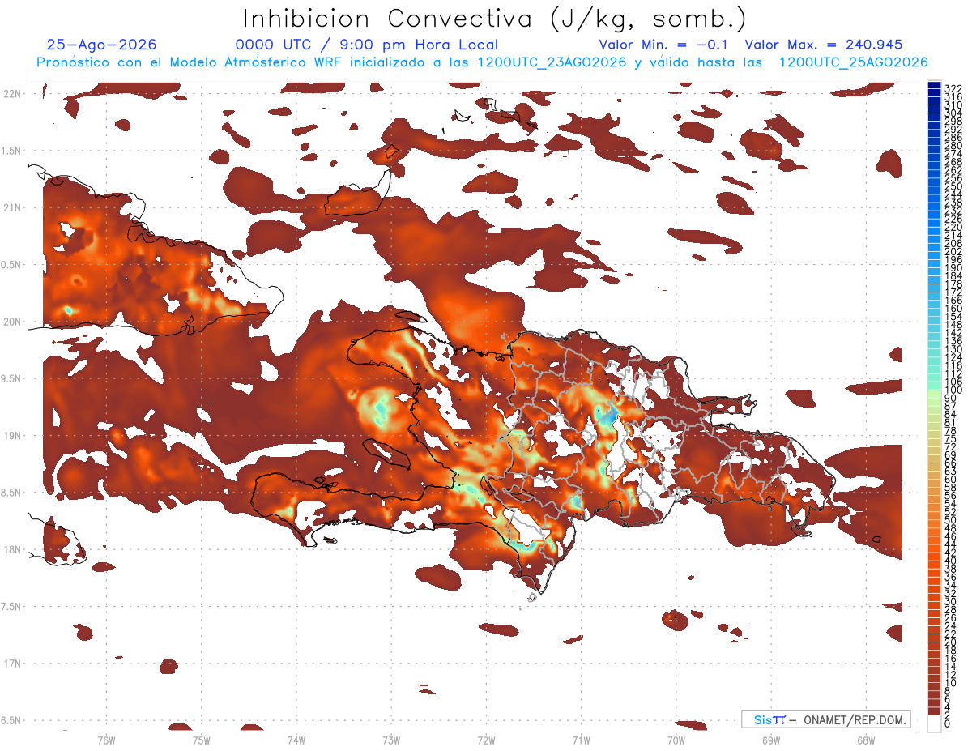
Task: Click the title "Inhibicion Convectiva (J/kg, somb.)"
Action: click(x=494, y=19)
